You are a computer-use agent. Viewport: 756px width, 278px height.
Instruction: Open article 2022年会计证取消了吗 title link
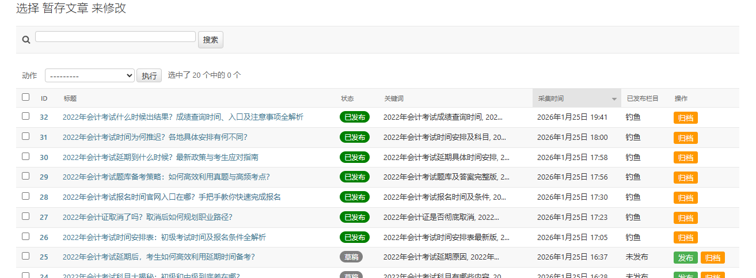click(x=147, y=217)
